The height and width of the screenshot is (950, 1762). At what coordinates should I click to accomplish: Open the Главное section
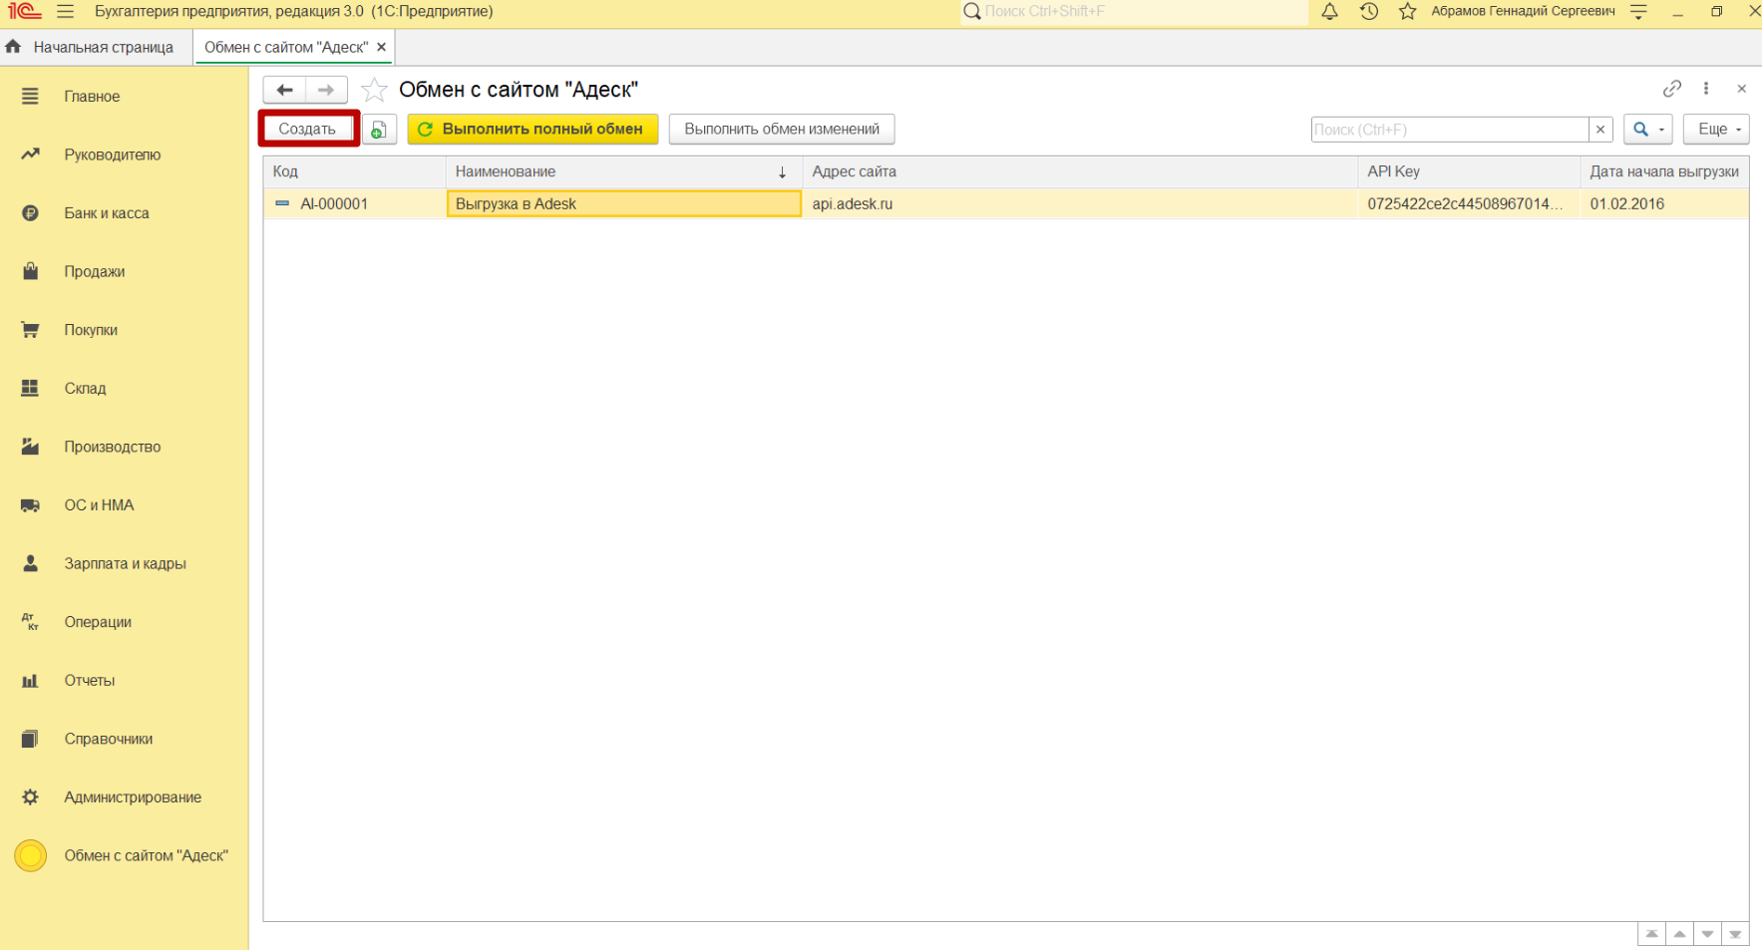pyautogui.click(x=92, y=97)
